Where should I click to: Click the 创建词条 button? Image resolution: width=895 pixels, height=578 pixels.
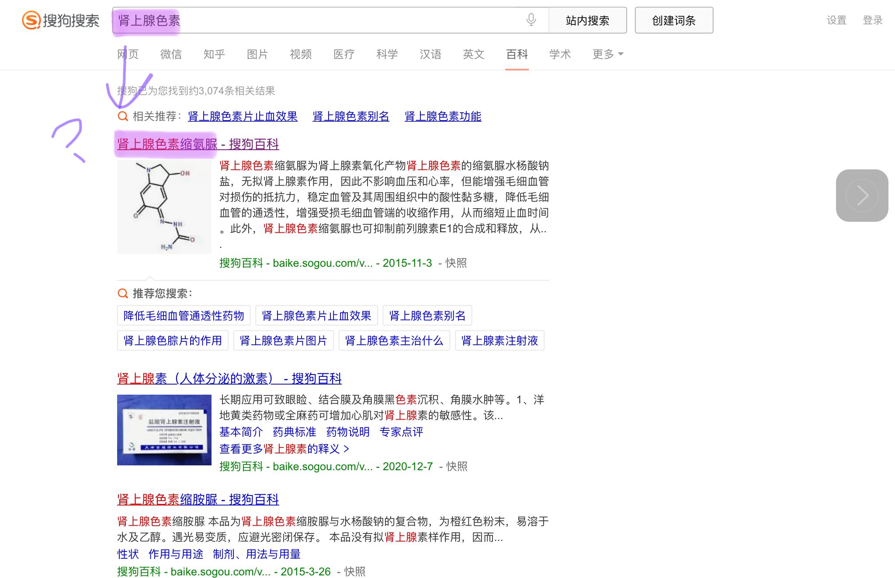tap(674, 21)
